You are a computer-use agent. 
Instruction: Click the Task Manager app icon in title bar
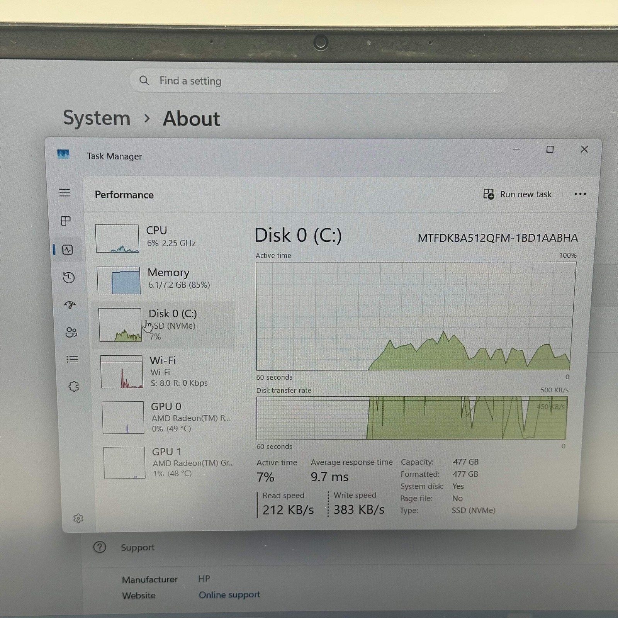(63, 154)
